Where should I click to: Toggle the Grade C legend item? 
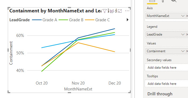97,20
